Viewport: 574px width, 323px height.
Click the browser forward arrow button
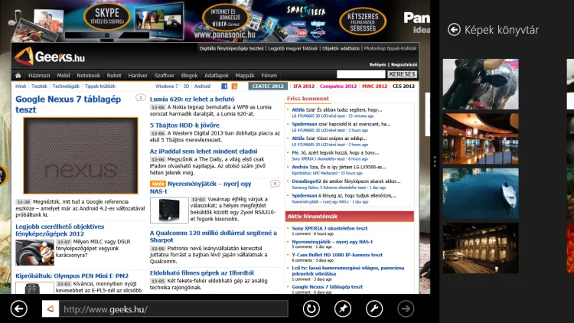click(406, 308)
